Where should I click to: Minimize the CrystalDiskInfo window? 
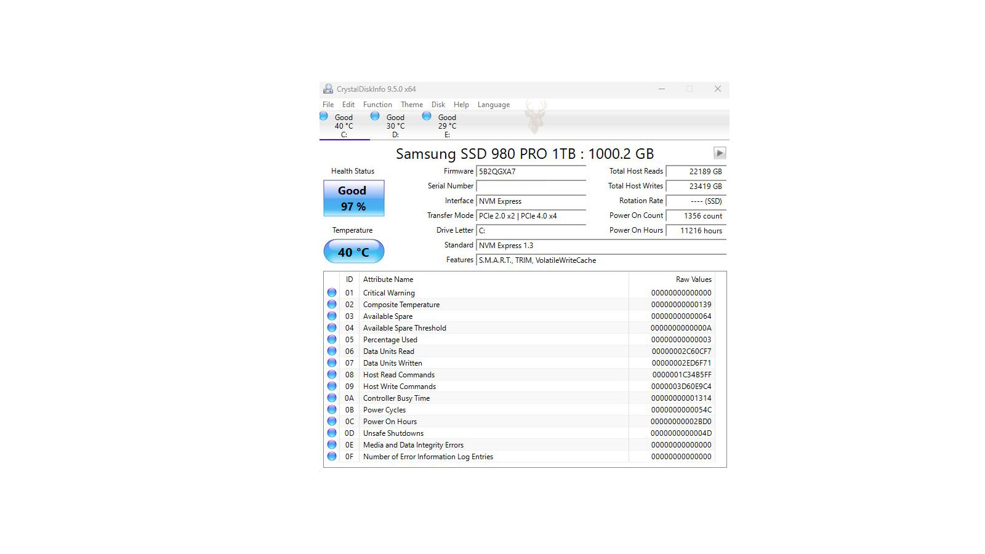[662, 89]
